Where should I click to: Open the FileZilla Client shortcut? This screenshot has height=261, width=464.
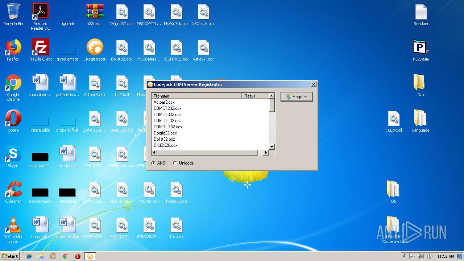click(x=40, y=50)
